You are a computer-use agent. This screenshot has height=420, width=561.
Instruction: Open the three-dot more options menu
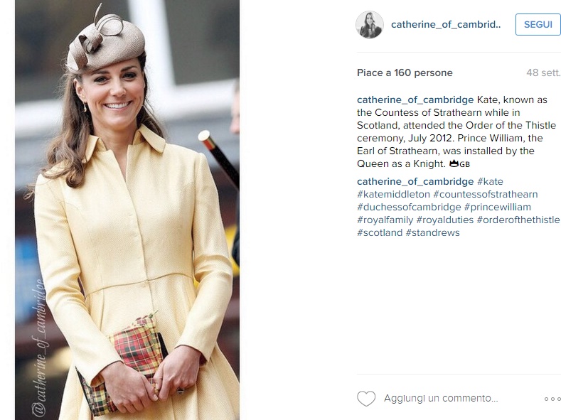point(552,399)
